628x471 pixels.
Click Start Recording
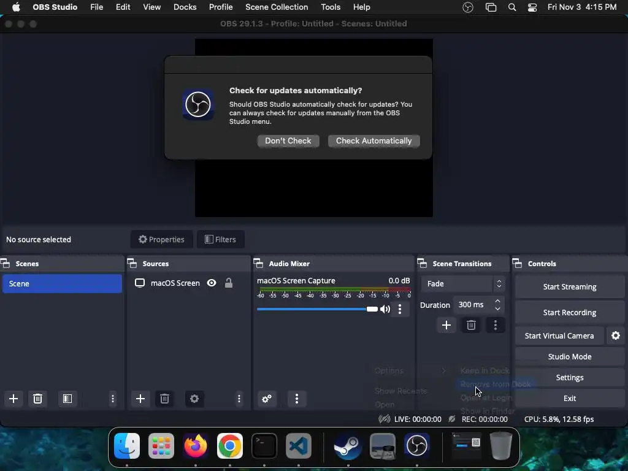click(x=570, y=312)
